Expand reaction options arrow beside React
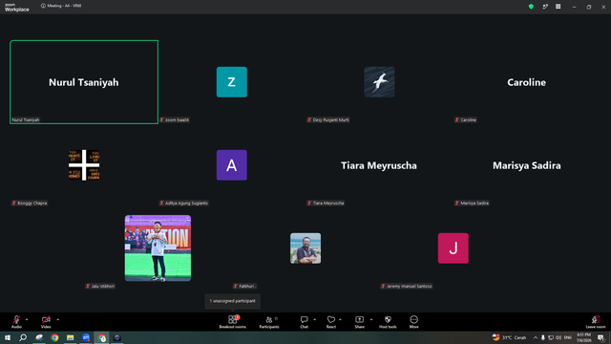611x344 pixels. pos(340,319)
